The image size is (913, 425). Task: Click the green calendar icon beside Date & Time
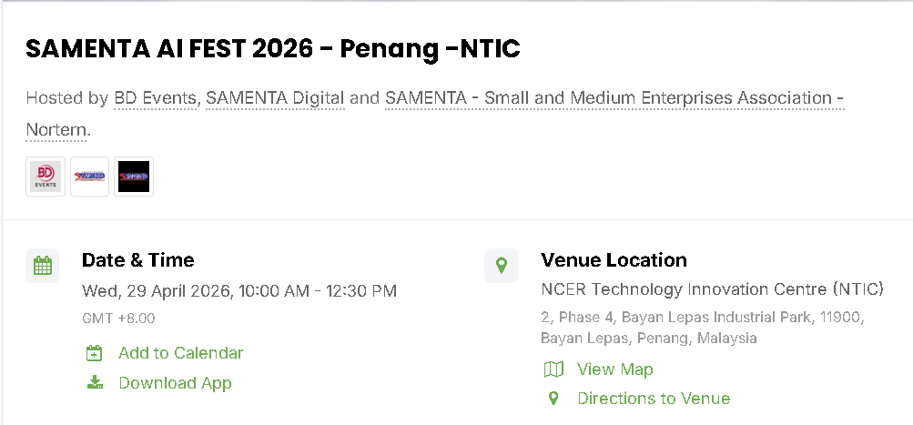43,266
